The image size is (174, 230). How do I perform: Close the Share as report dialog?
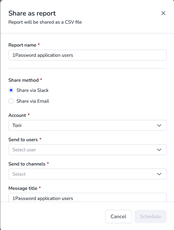pyautogui.click(x=163, y=13)
